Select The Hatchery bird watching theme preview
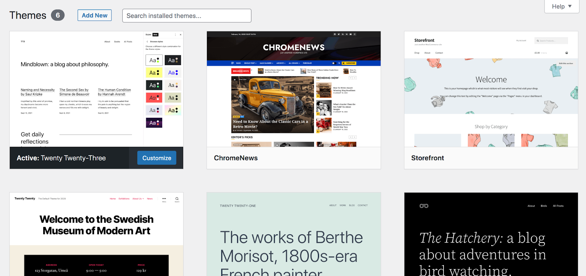The height and width of the screenshot is (276, 586). point(491,234)
